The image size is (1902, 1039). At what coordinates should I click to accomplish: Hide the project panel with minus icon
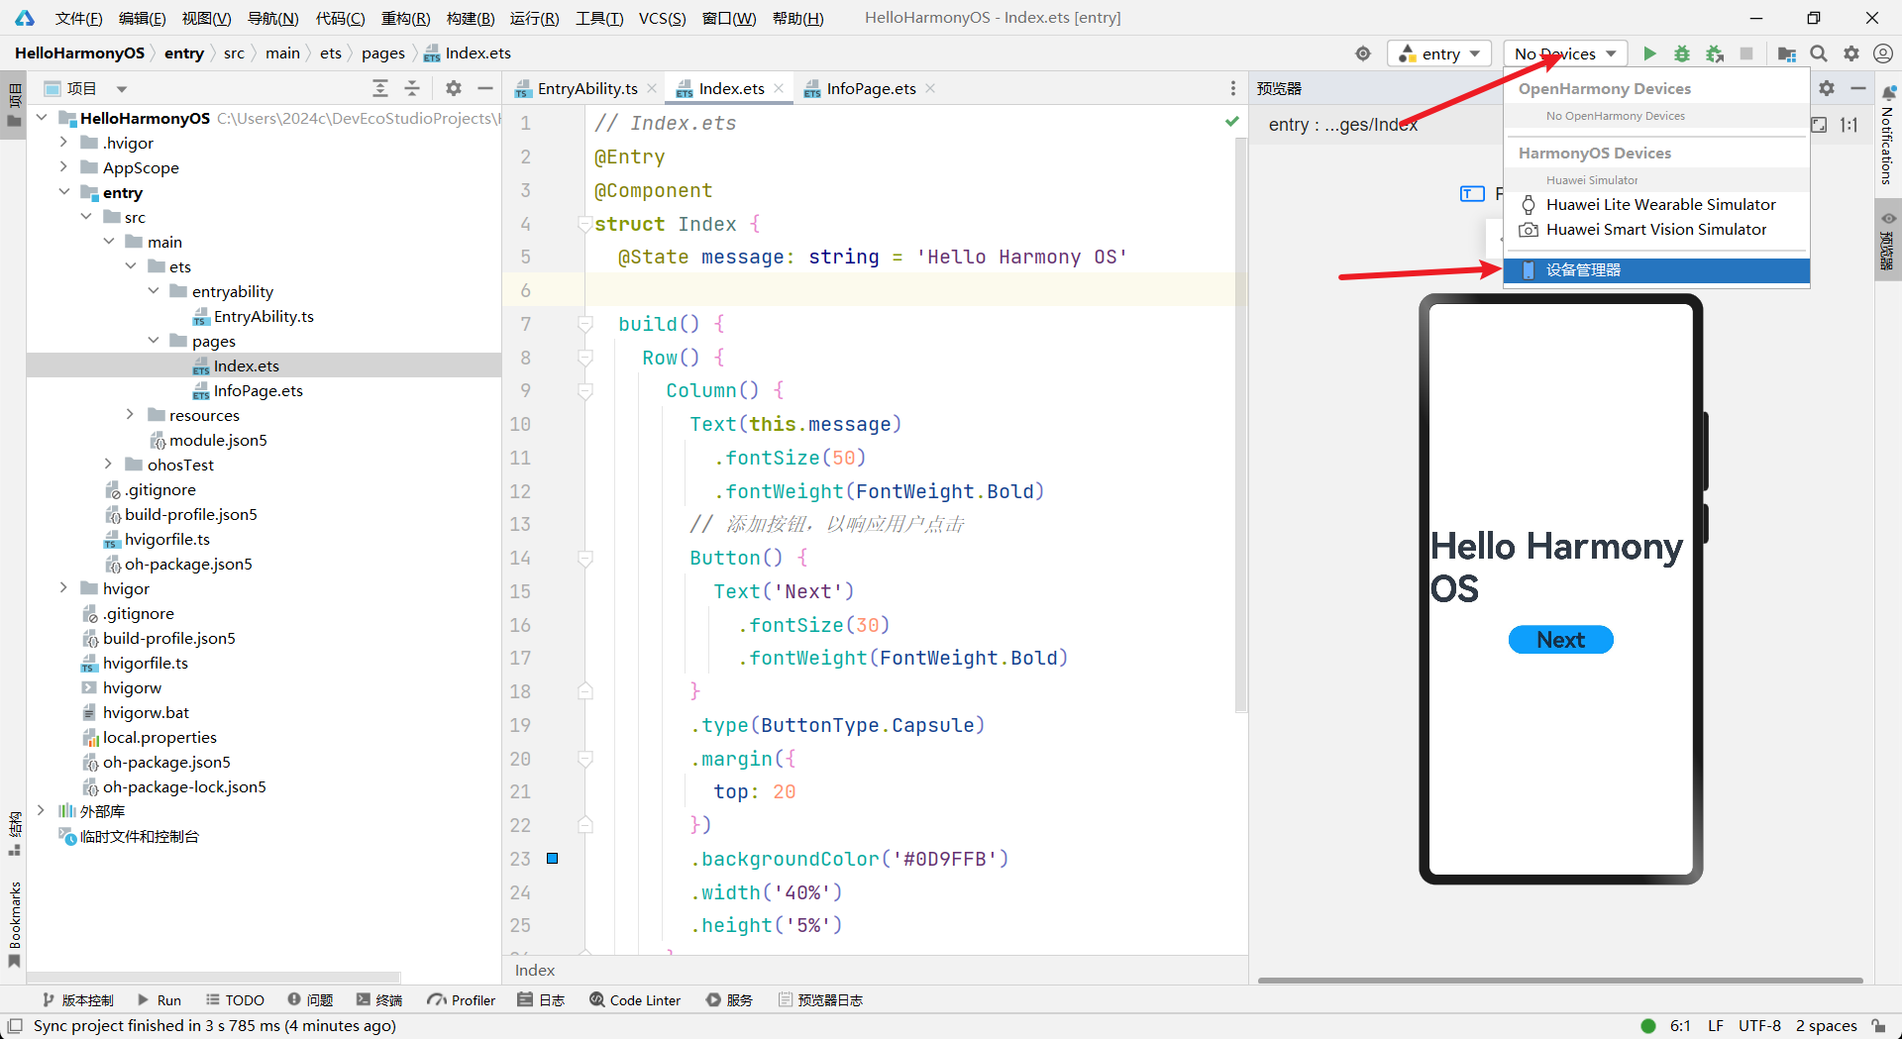(x=485, y=88)
